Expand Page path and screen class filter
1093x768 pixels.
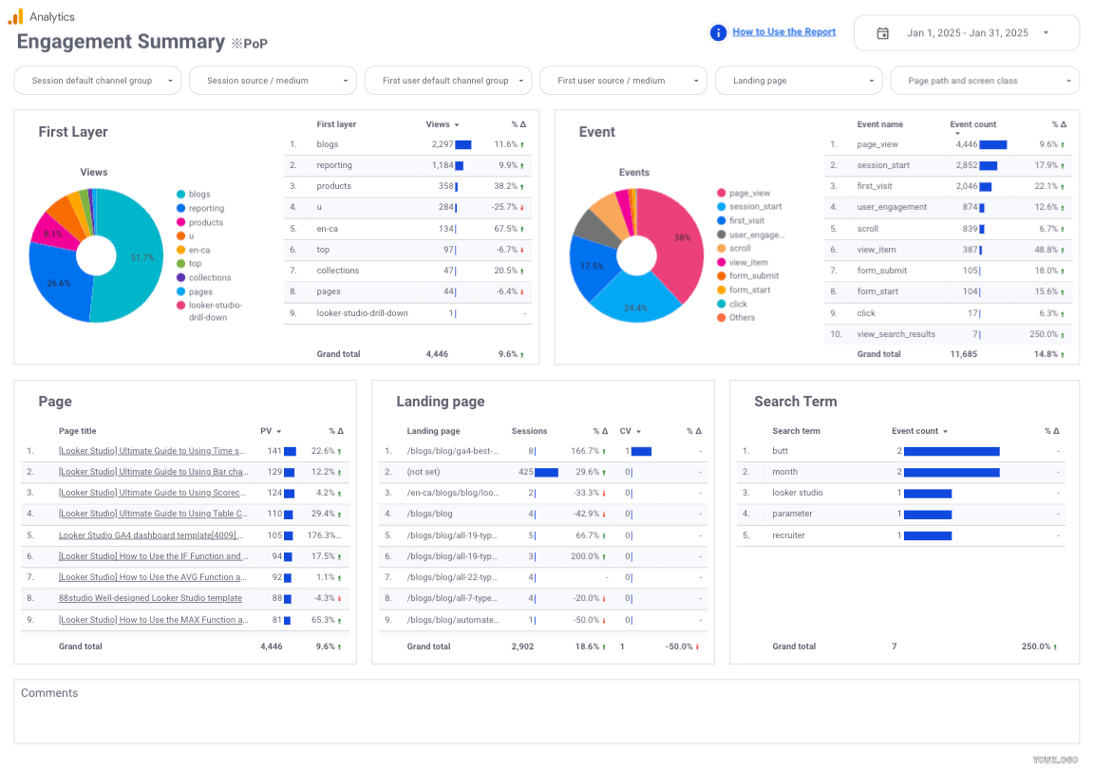[1067, 81]
